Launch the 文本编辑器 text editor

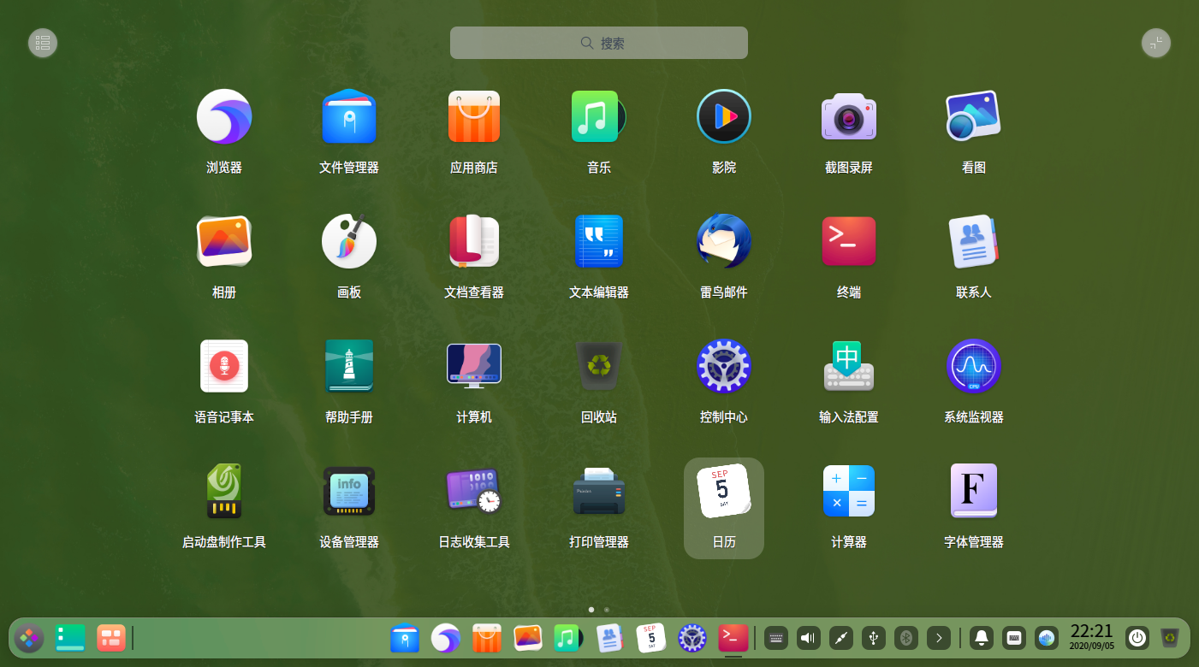[599, 242]
